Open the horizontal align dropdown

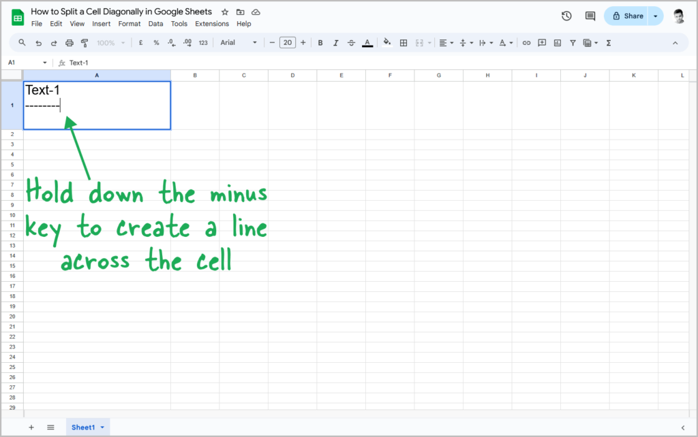tap(446, 43)
